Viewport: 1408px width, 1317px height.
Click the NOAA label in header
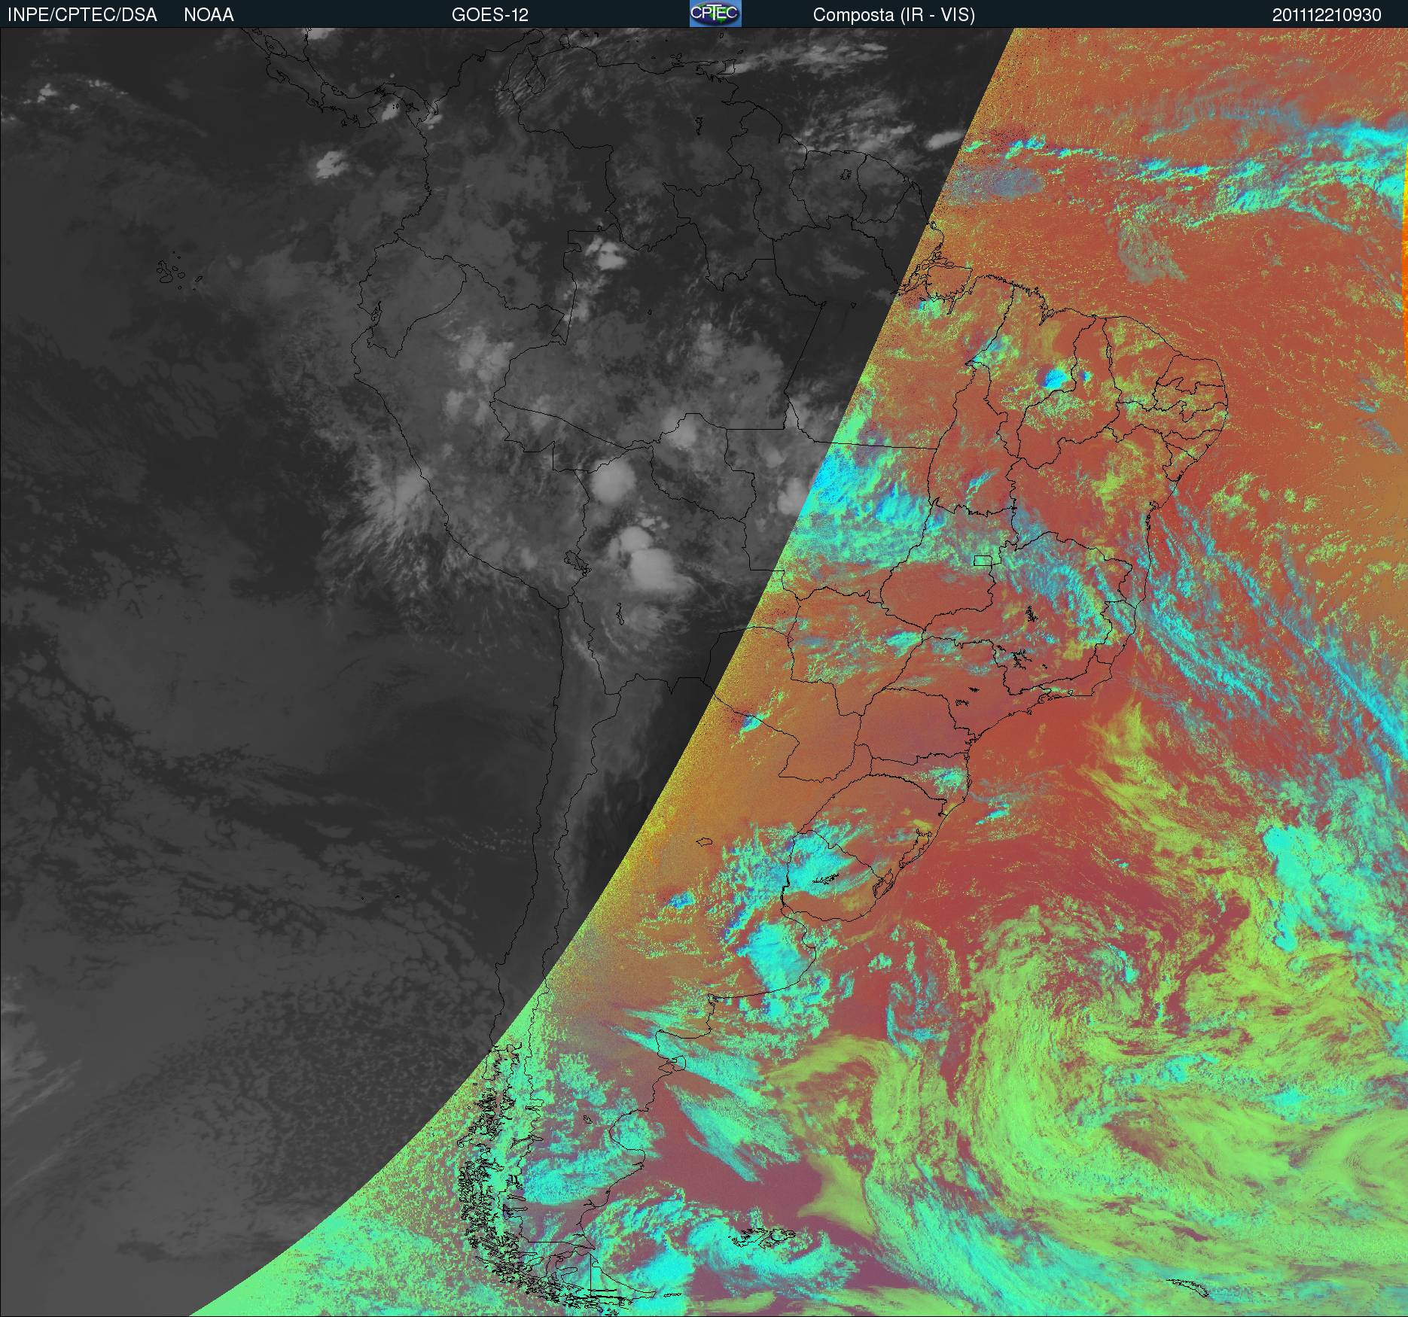[209, 15]
